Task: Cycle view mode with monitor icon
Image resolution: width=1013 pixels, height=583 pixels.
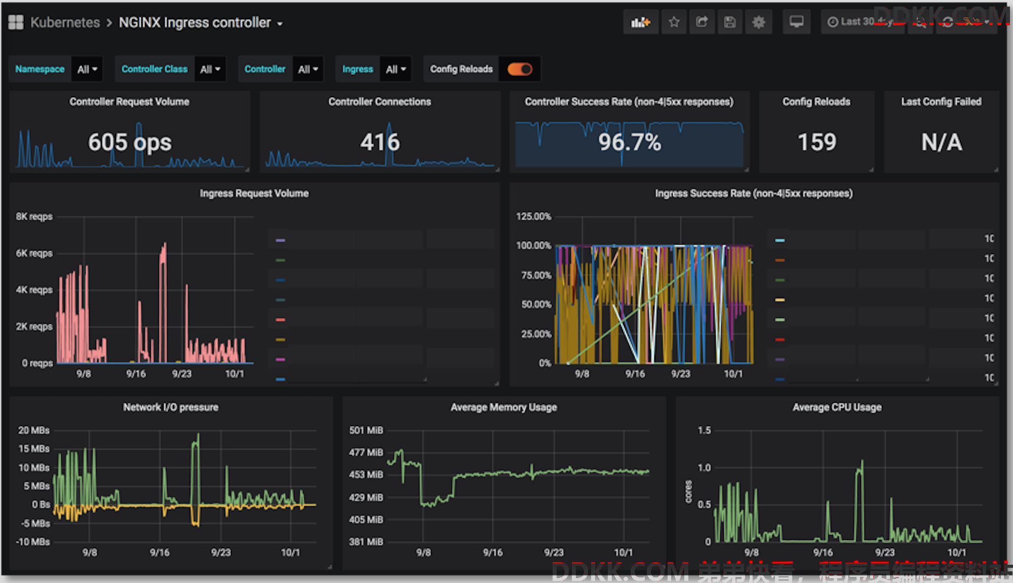Action: coord(797,22)
